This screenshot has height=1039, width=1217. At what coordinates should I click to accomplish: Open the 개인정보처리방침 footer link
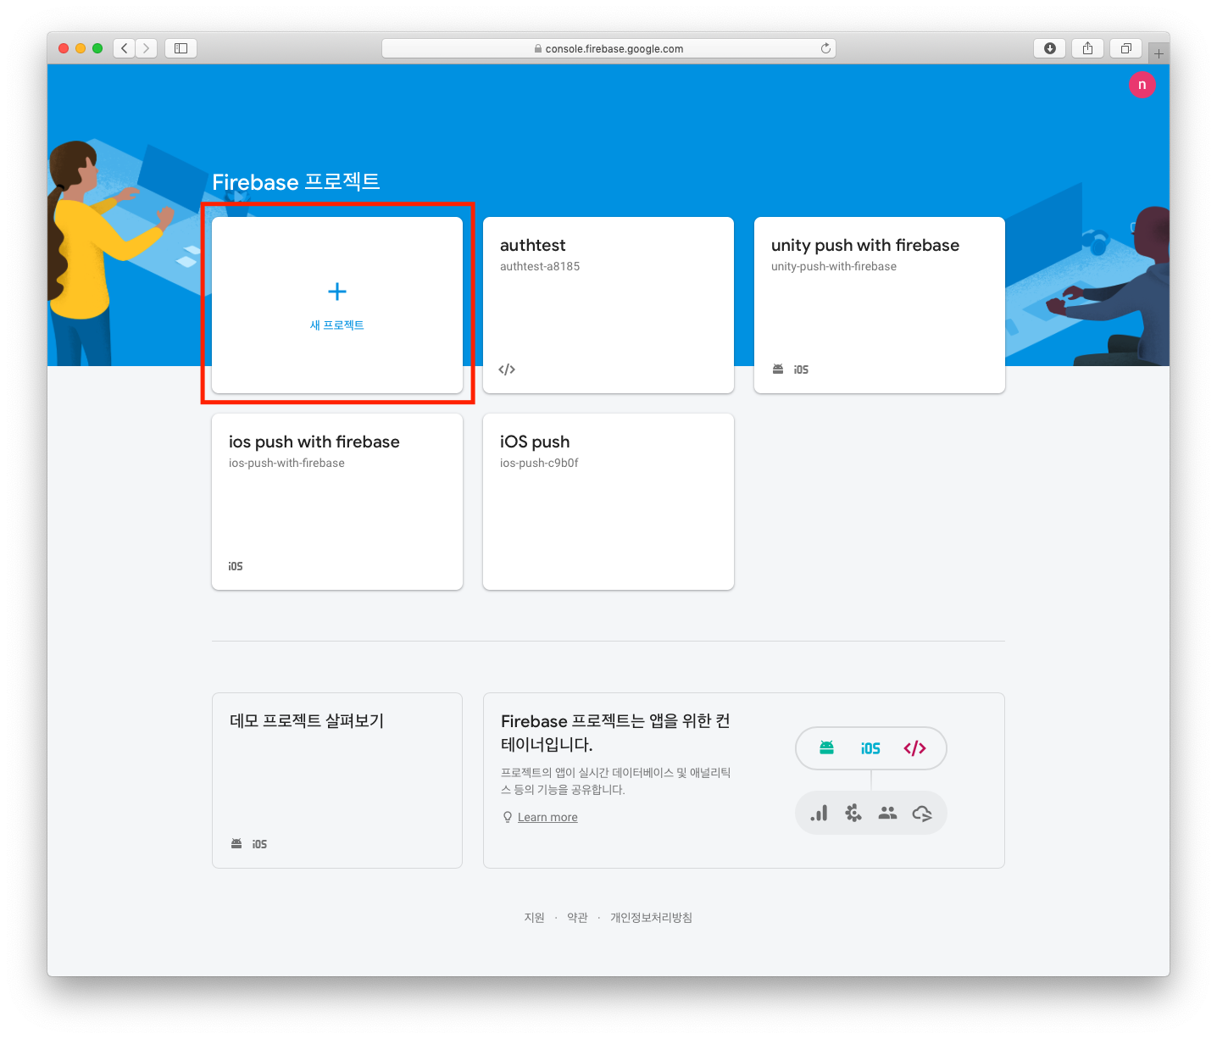click(651, 918)
